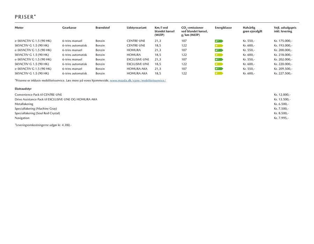Click the energy label for the Kr. 200.000 row
Screen dimensions: 314x244
point(218,50)
